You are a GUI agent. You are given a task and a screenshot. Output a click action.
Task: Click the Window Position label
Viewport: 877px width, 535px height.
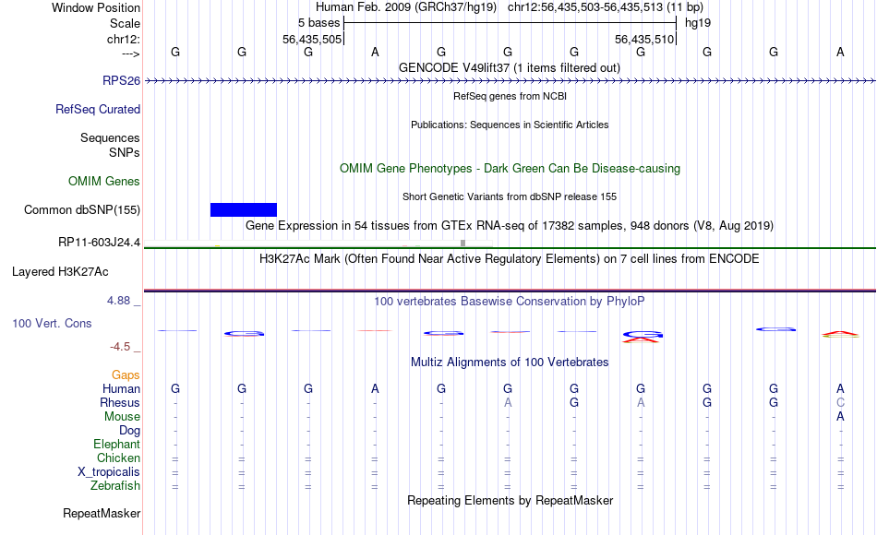[x=96, y=7]
